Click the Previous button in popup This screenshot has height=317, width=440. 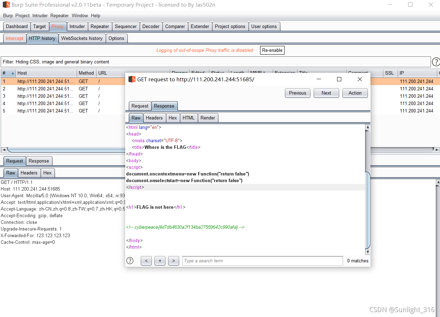click(298, 93)
